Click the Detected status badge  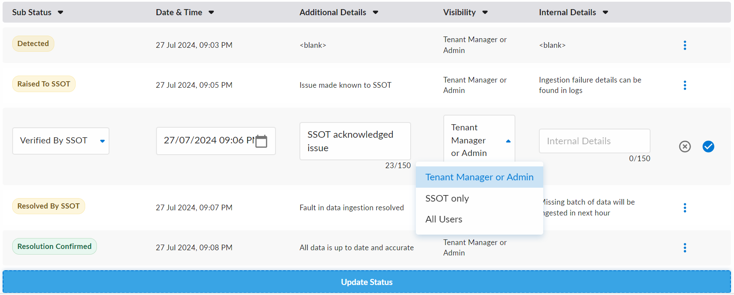[x=33, y=43]
